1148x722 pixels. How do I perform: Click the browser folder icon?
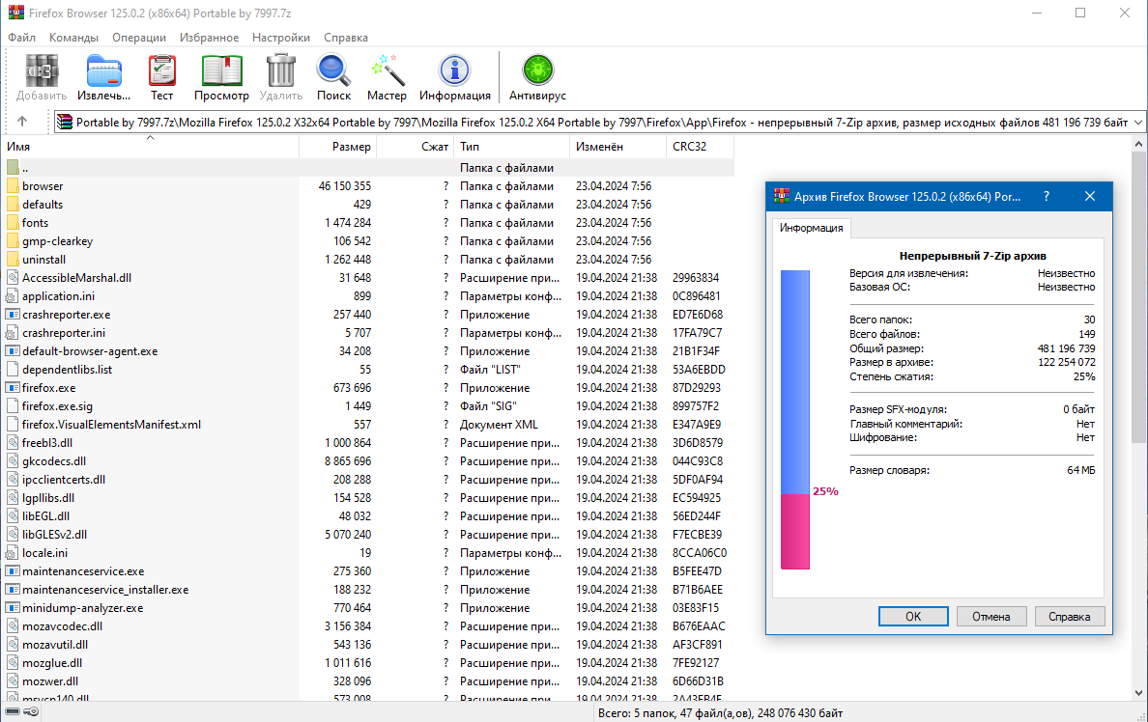coord(13,185)
